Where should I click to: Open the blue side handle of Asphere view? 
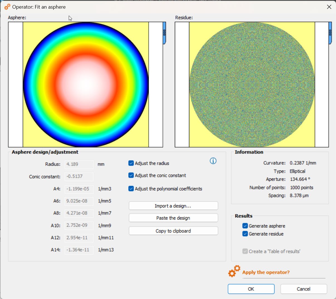tap(164, 33)
